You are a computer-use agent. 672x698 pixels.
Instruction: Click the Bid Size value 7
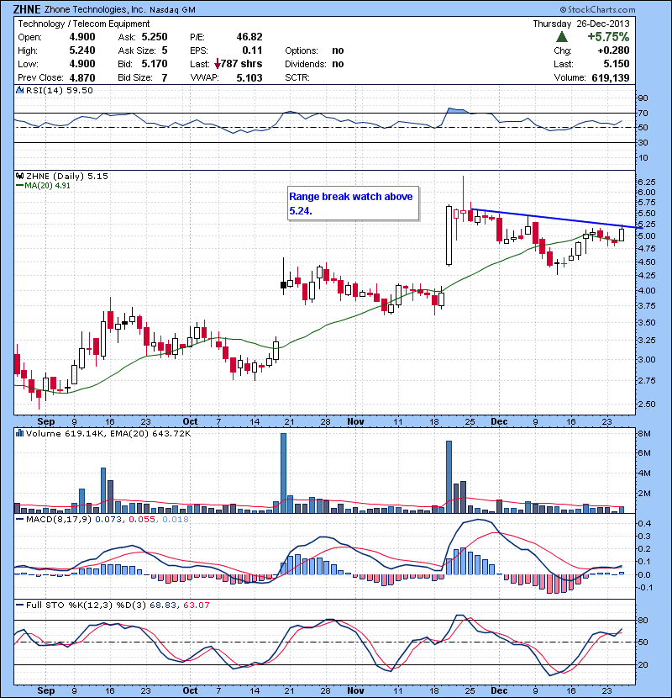(x=165, y=78)
